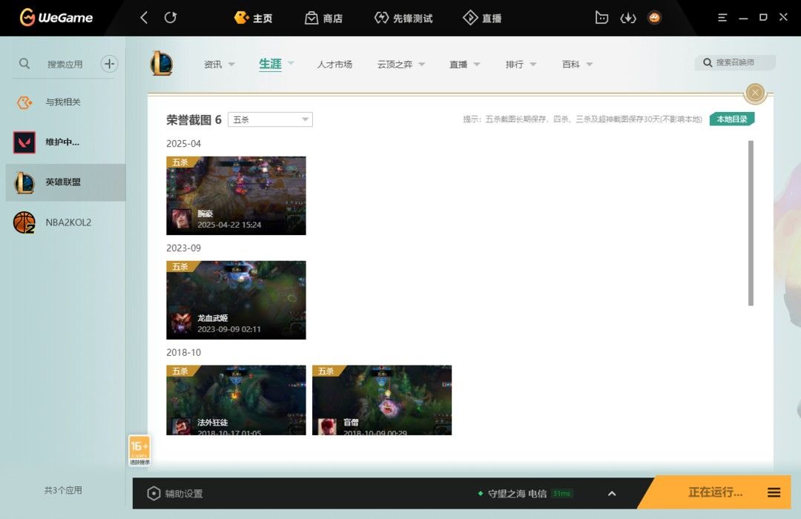Click the 共3个应用 text
Viewport: 801px width, 519px height.
pyautogui.click(x=63, y=490)
